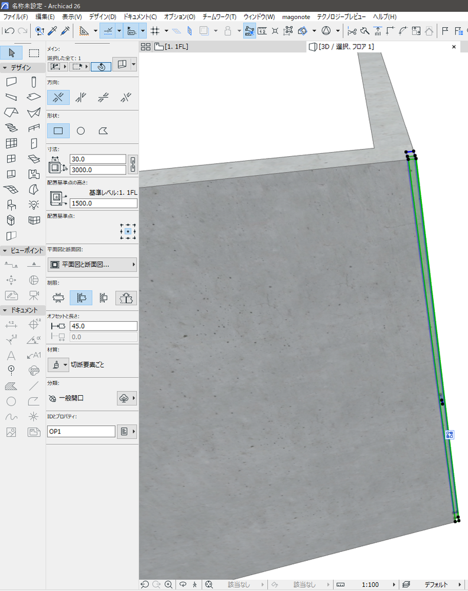Select the Mesh tool

[x=11, y=189]
